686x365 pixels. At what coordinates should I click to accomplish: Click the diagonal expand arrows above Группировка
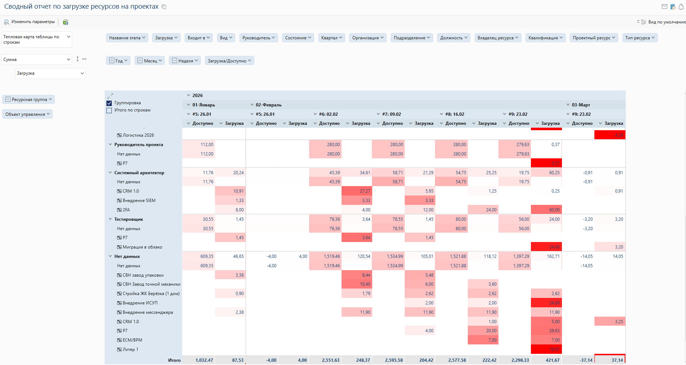pos(110,96)
